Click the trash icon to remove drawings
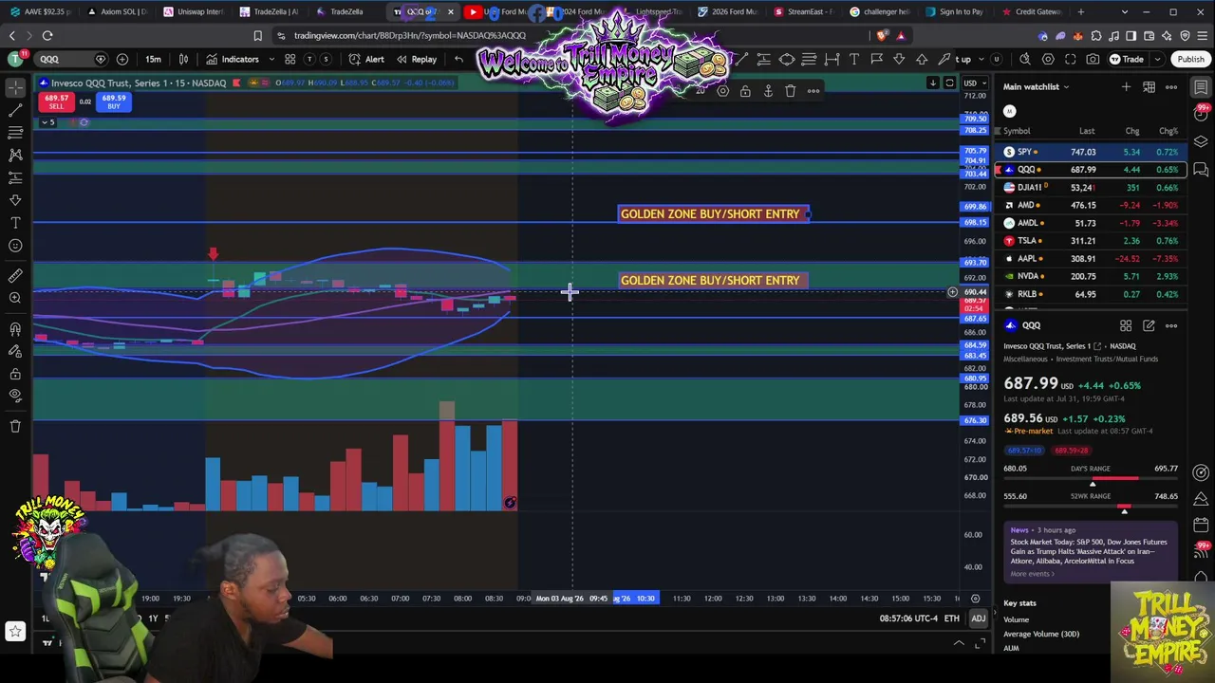The image size is (1215, 683). 15,427
